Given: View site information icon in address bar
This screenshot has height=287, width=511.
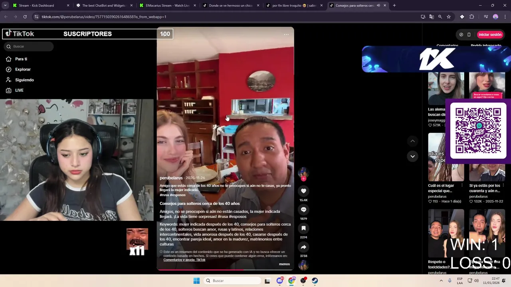Looking at the screenshot, I should [x=36, y=17].
